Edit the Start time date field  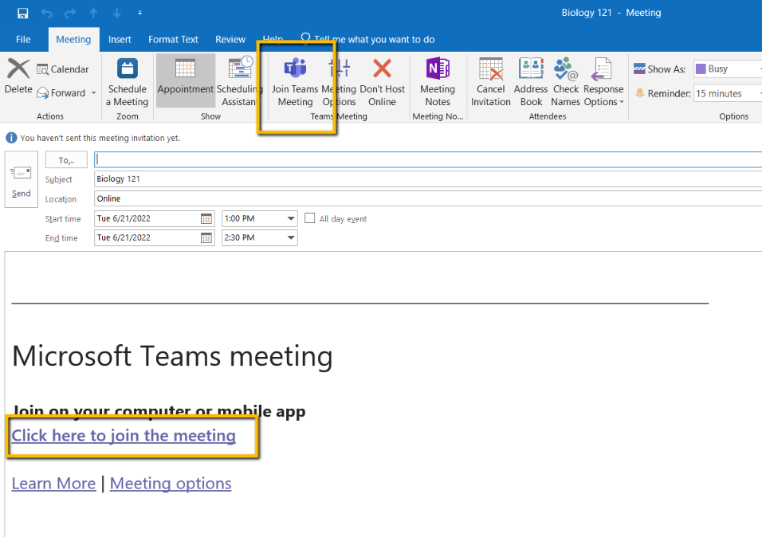tap(147, 218)
